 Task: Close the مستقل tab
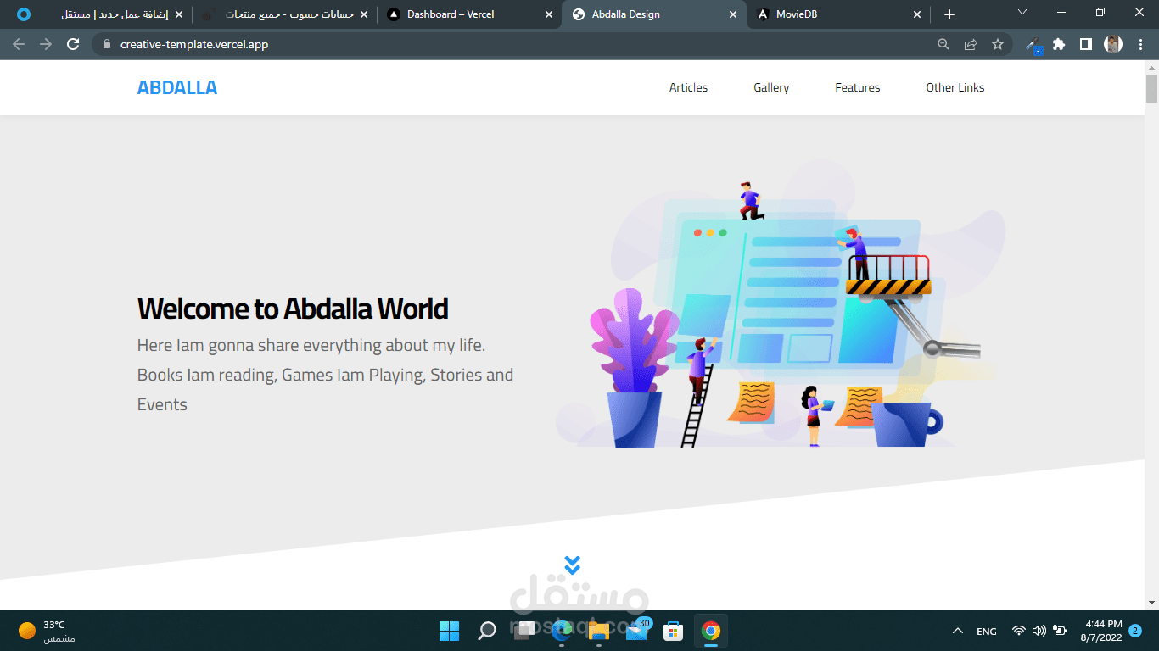[178, 14]
